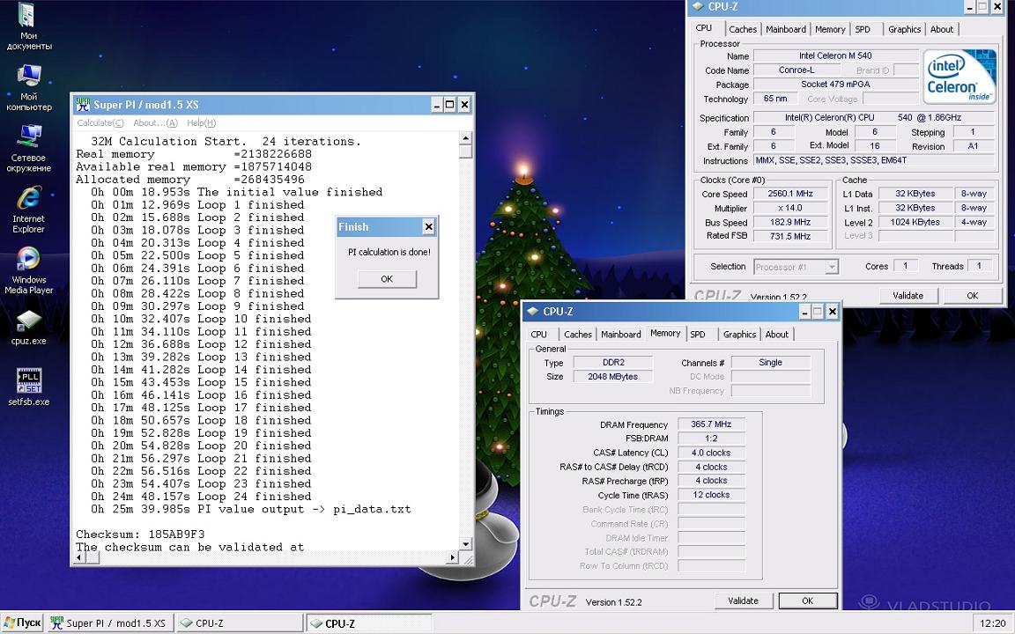Click horizontal scroll right arrow in Super PI

(x=453, y=557)
